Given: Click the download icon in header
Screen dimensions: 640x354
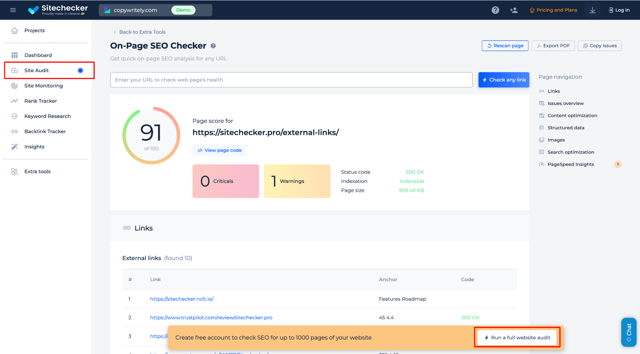Looking at the screenshot, I should coord(592,10).
